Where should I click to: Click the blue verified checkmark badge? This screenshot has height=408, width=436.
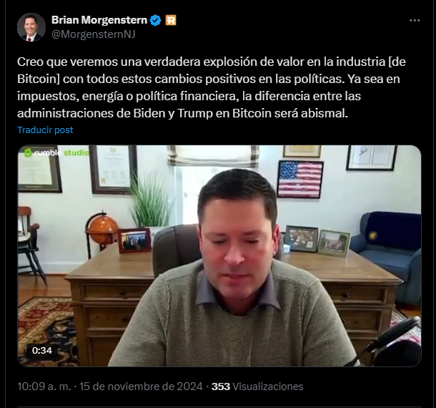click(x=155, y=20)
